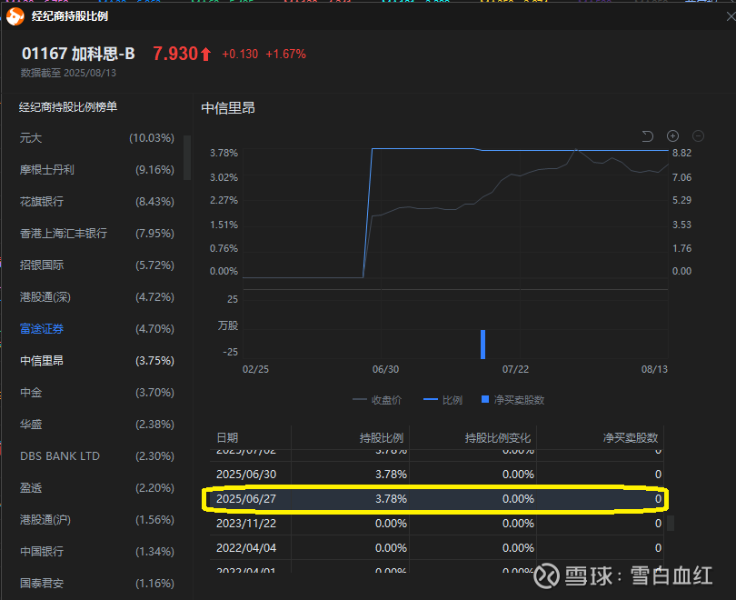The image size is (736, 600).
Task: Click the blue net-sell volume bar
Action: point(483,345)
